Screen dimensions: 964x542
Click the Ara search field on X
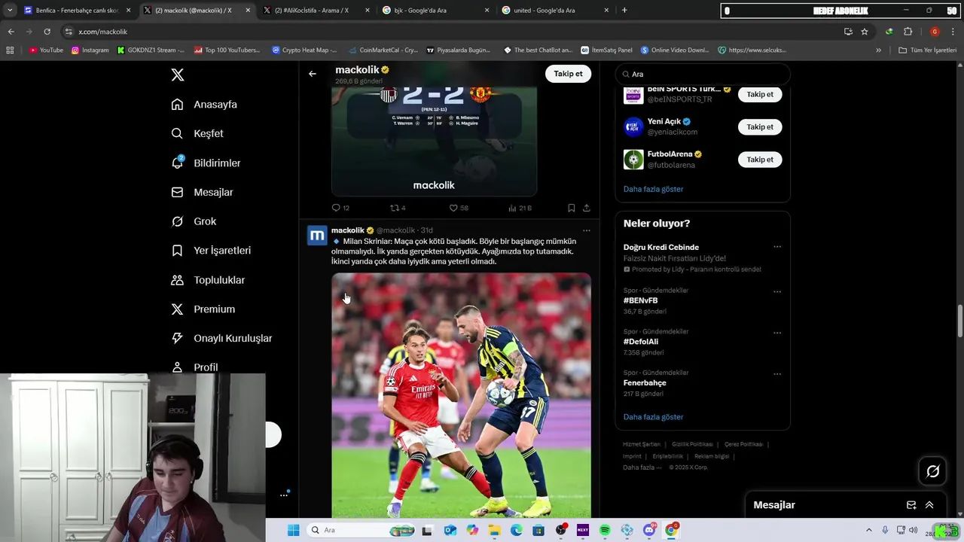point(703,74)
